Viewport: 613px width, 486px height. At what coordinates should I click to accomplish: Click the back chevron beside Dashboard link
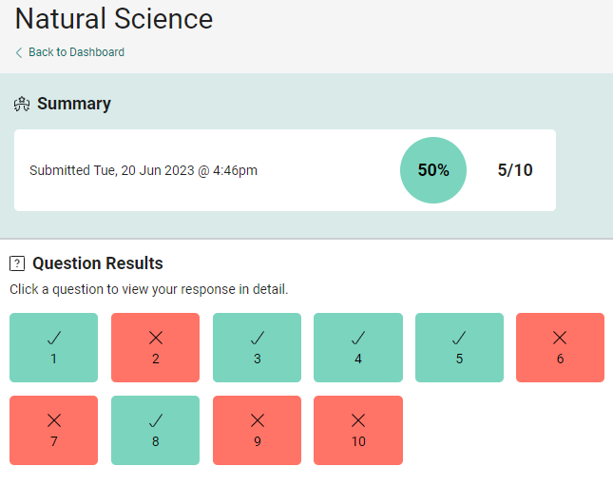tap(19, 52)
